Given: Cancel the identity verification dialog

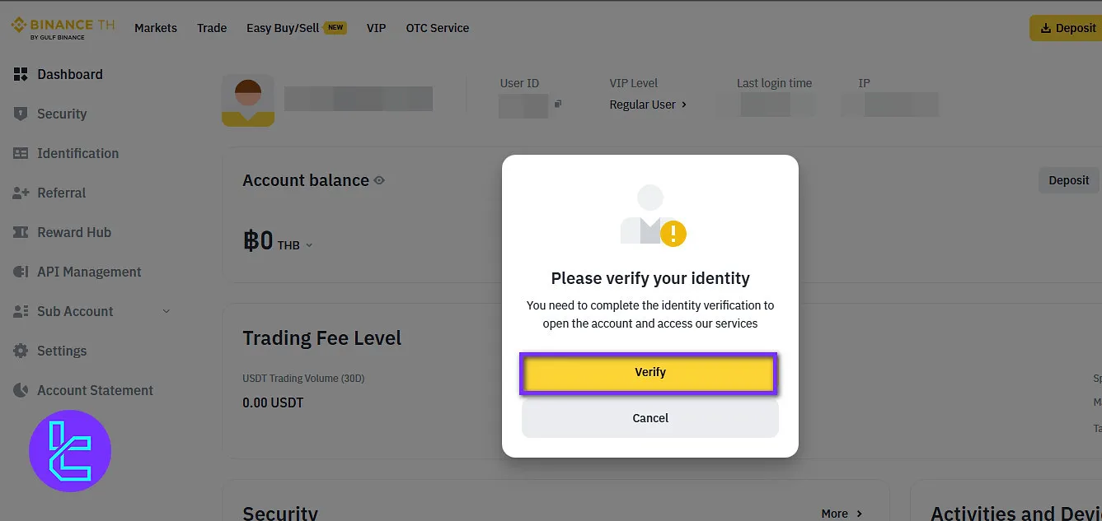Looking at the screenshot, I should (x=649, y=418).
